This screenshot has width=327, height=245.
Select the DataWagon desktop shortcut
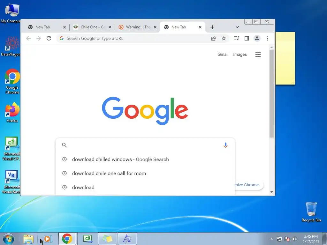[11, 47]
